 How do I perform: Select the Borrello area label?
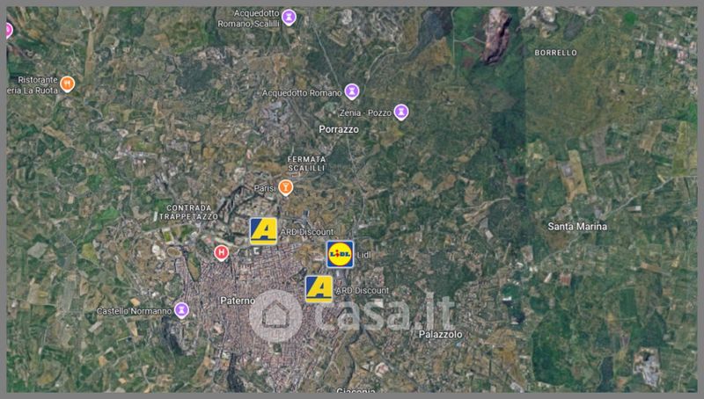point(555,53)
